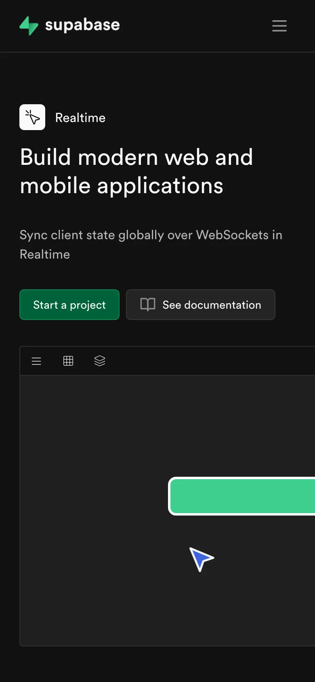Image resolution: width=315 pixels, height=682 pixels.
Task: Click the "Build modern web and" headline
Action: tap(136, 157)
